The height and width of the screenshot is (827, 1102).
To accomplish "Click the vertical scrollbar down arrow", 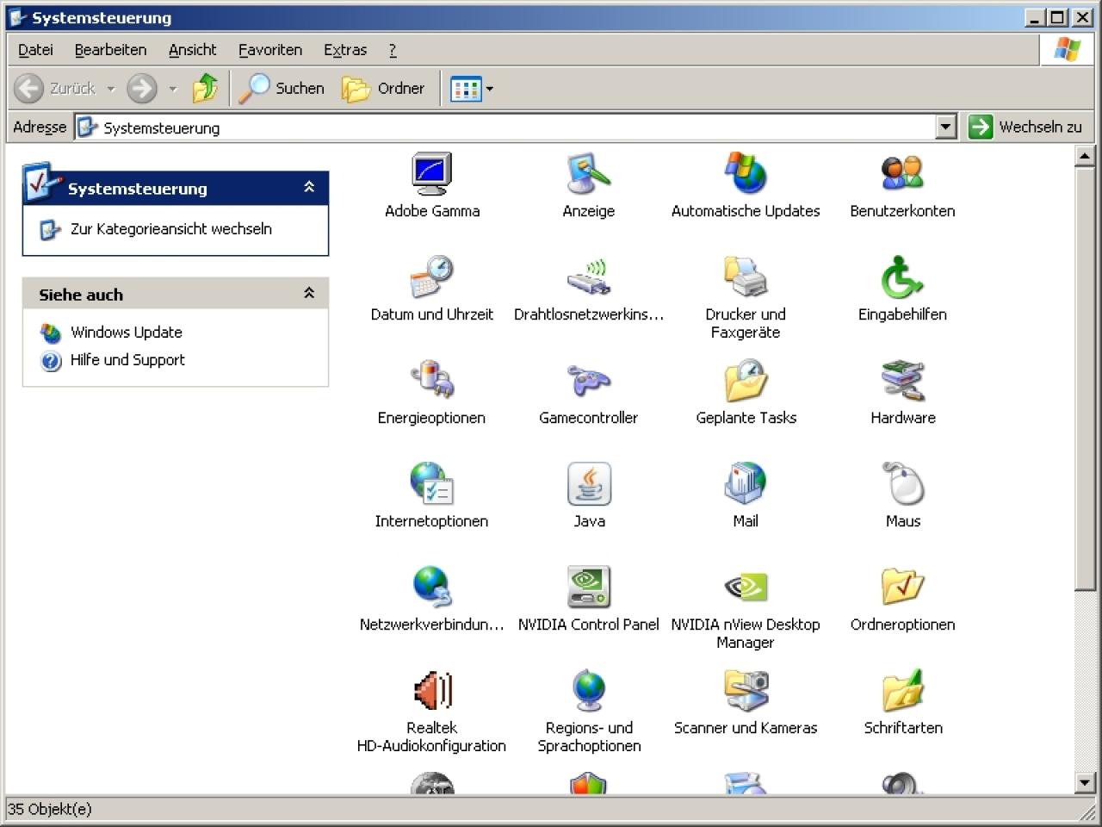I will (x=1085, y=782).
